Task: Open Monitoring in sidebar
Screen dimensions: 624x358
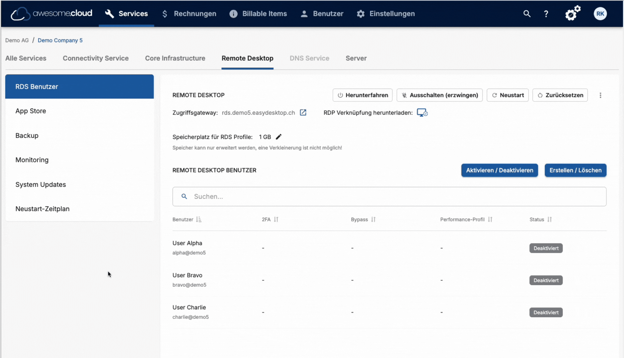Action: click(x=79, y=160)
